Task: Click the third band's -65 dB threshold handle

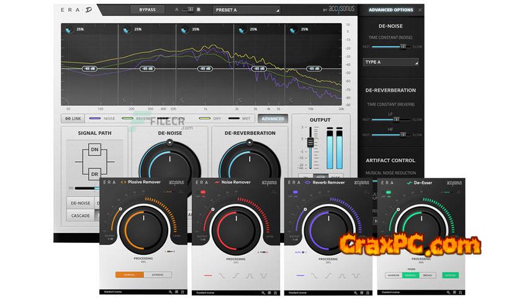Action: click(x=205, y=69)
